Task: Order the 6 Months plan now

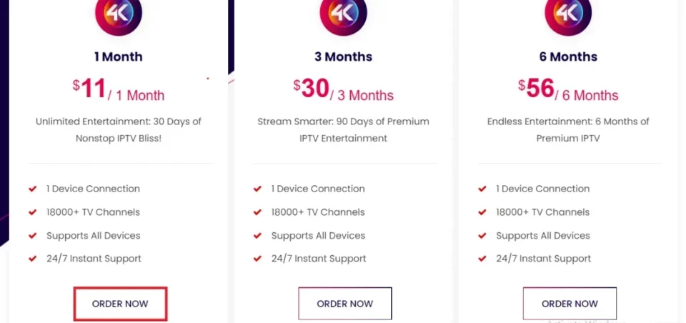Action: pos(570,304)
